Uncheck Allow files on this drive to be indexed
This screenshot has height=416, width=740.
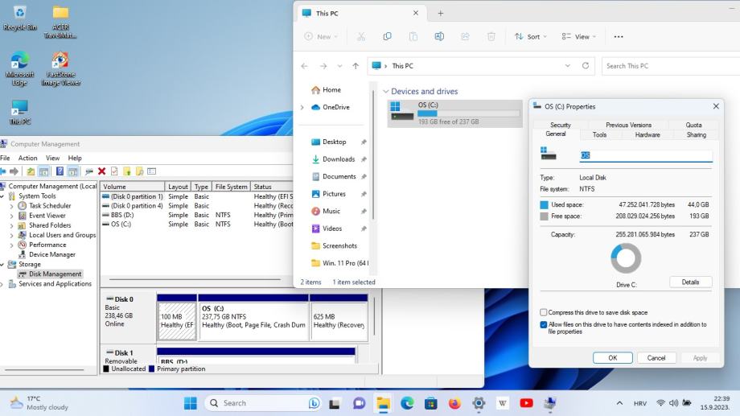tap(544, 324)
